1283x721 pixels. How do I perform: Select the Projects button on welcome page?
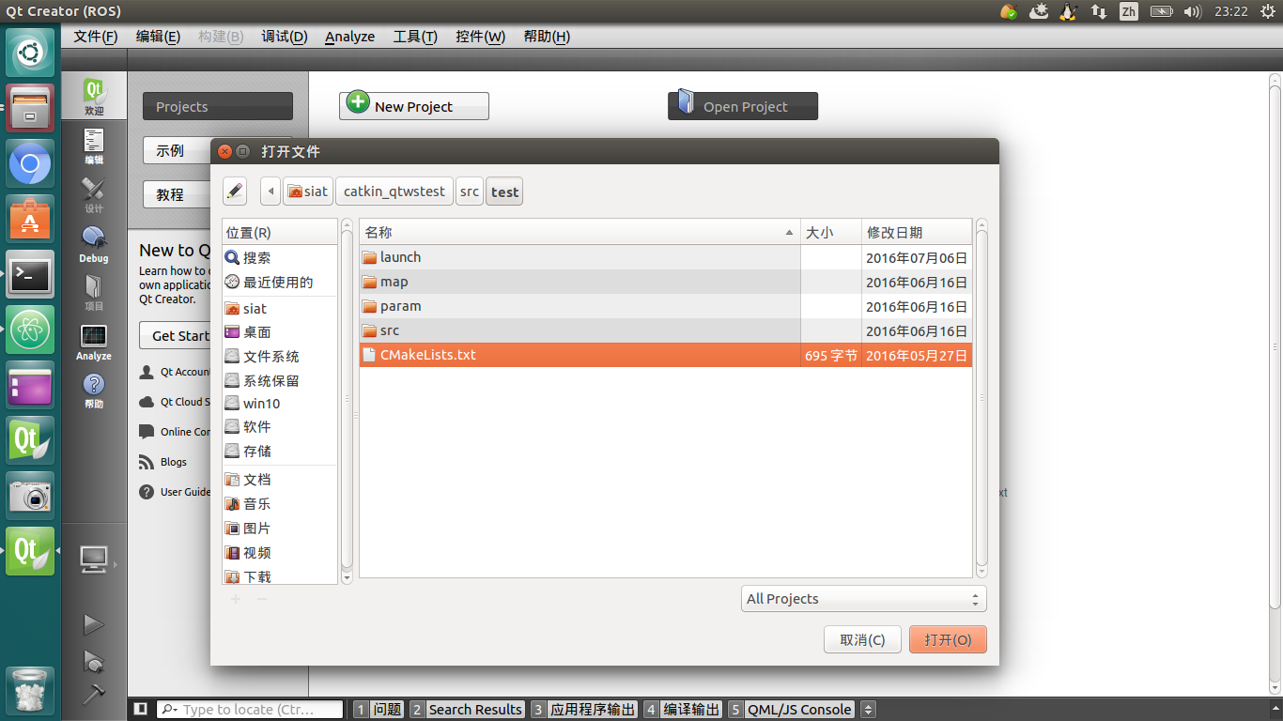point(218,106)
